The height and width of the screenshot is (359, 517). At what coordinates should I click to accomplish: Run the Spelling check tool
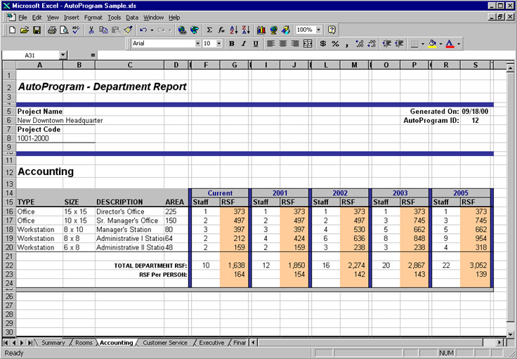point(76,30)
